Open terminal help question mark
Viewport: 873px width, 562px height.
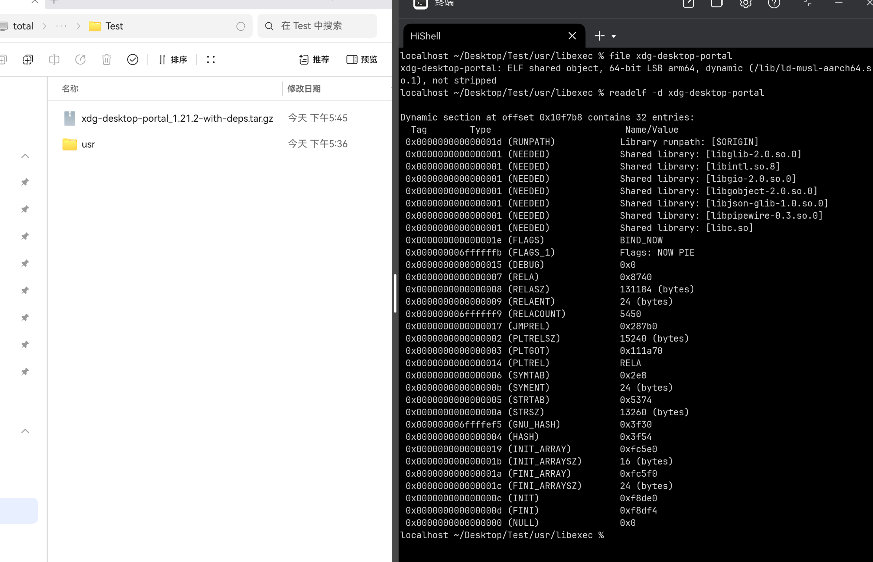tap(774, 3)
